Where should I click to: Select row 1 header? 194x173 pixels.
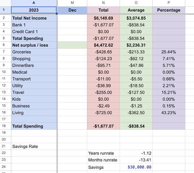[x=5, y=10]
